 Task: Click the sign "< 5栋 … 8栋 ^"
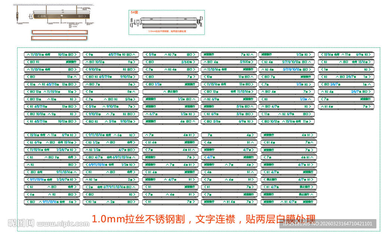pos(111,92)
